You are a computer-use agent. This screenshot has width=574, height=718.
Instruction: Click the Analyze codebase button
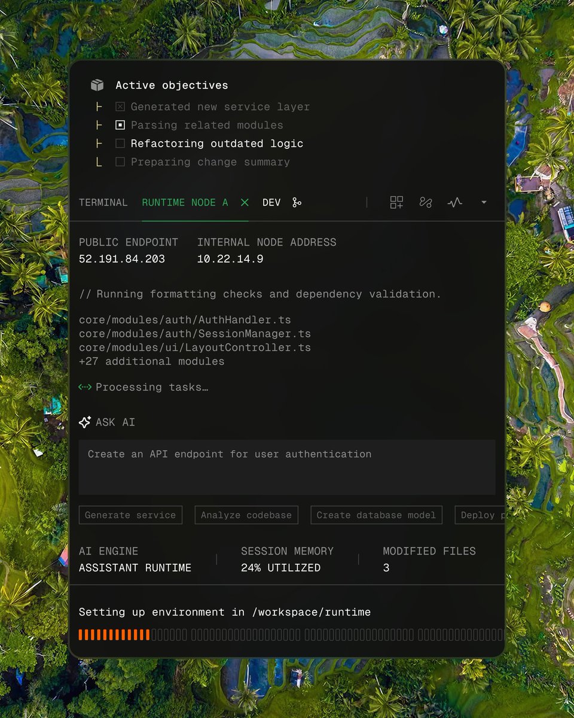pyautogui.click(x=246, y=515)
